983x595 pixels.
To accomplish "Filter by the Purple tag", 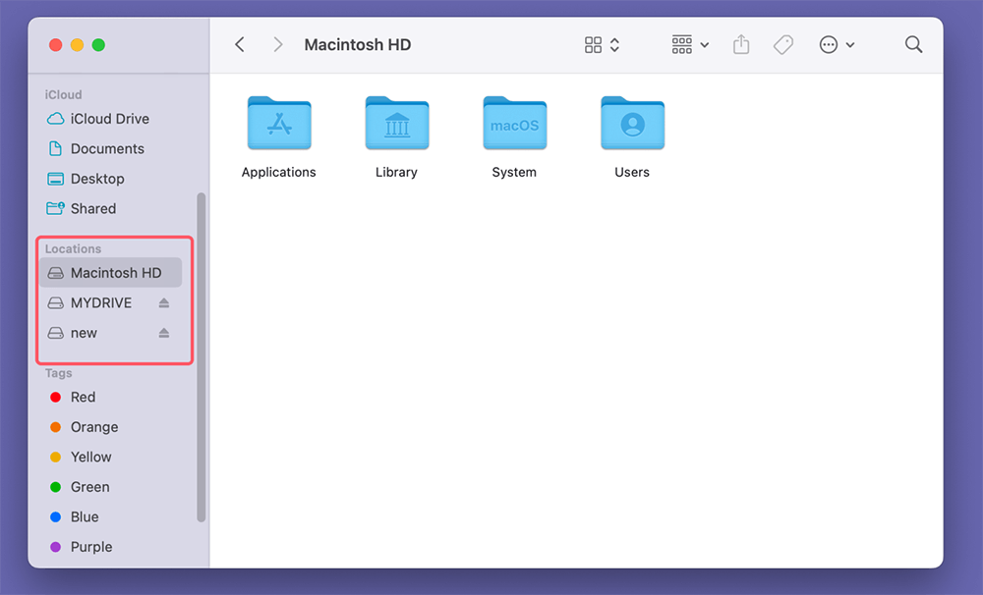I will [x=111, y=548].
